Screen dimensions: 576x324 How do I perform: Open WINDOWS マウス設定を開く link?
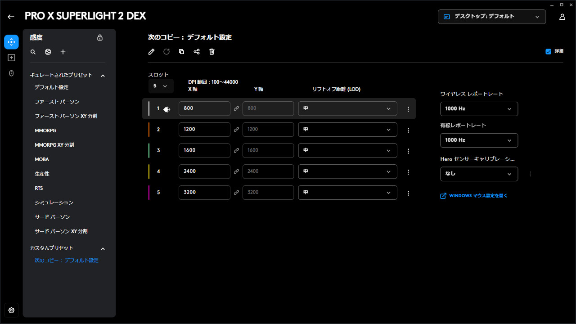coord(474,196)
